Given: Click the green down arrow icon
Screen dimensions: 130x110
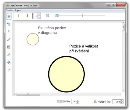Looking at the screenshot, I should point(27,16).
